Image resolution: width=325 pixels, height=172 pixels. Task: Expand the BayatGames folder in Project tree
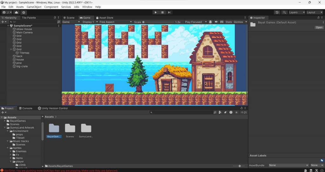point(5,121)
